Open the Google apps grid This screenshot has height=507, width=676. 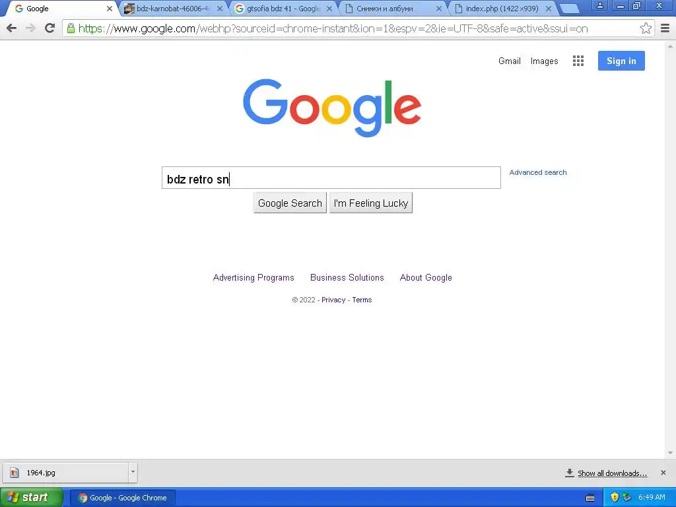click(578, 61)
